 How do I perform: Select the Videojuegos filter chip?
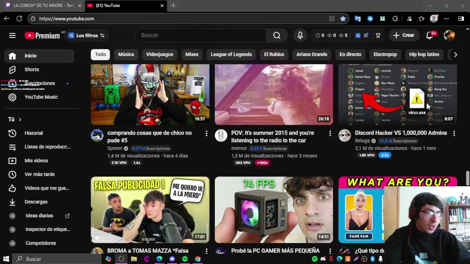click(160, 54)
